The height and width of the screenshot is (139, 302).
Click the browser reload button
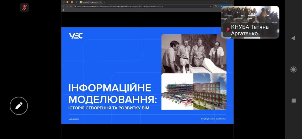point(71,6)
